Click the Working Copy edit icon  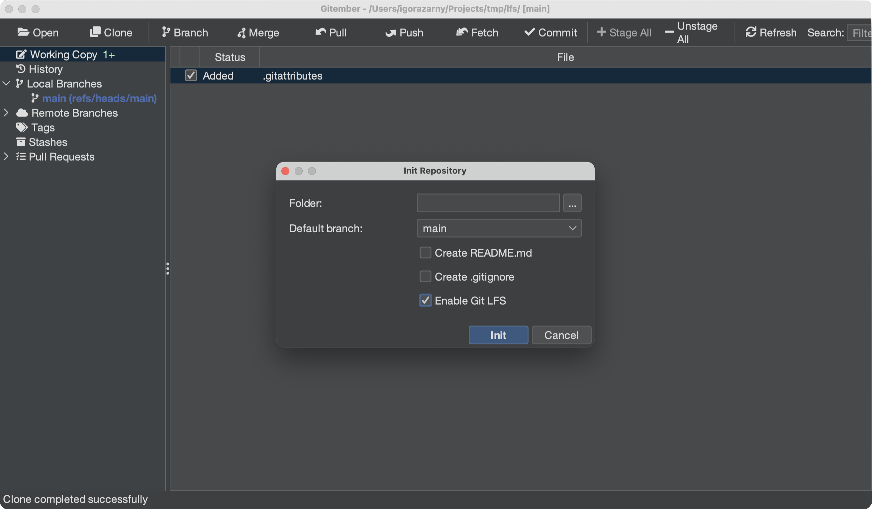(22, 54)
